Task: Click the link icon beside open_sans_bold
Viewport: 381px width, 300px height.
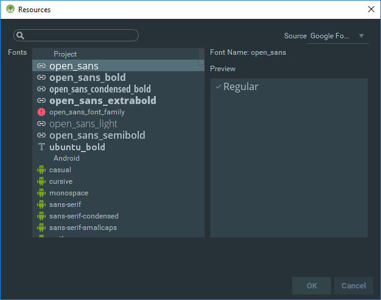Action: pyautogui.click(x=41, y=77)
